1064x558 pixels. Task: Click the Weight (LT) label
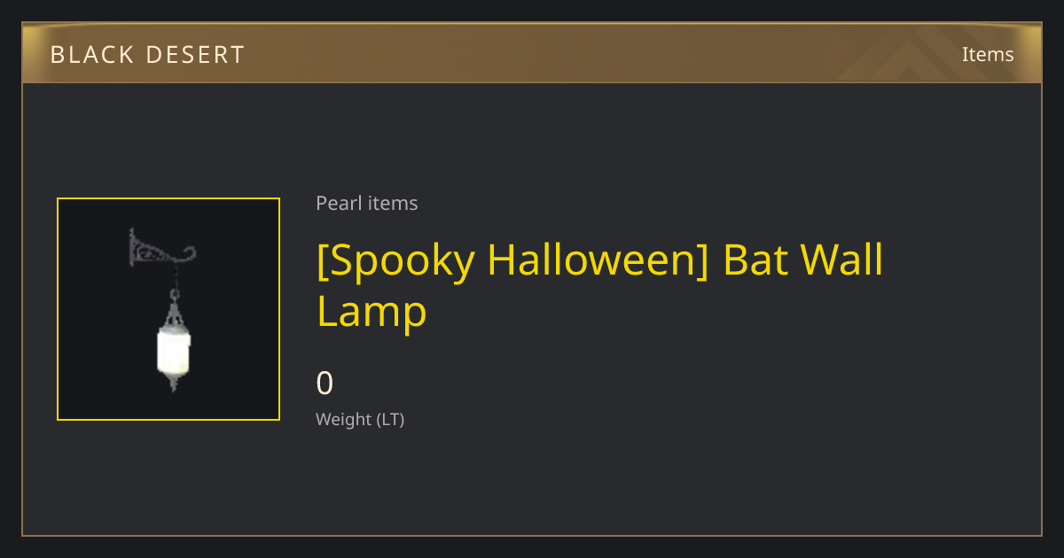360,419
